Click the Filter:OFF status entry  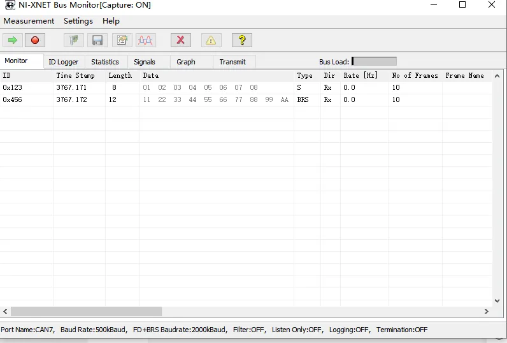click(249, 330)
